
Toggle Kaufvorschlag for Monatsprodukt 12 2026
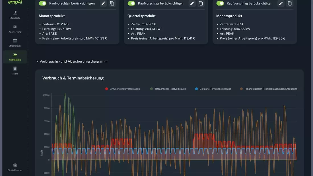click(x=42, y=3)
